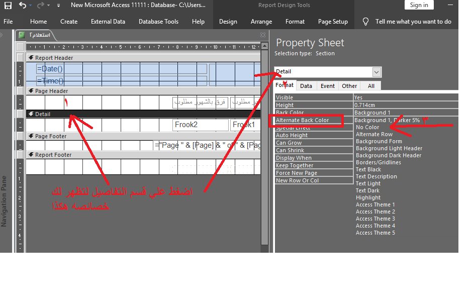Click the Sign in button
The width and height of the screenshot is (472, 307).
(419, 5)
